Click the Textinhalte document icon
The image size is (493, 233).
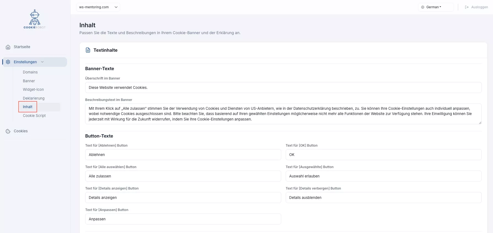(88, 50)
